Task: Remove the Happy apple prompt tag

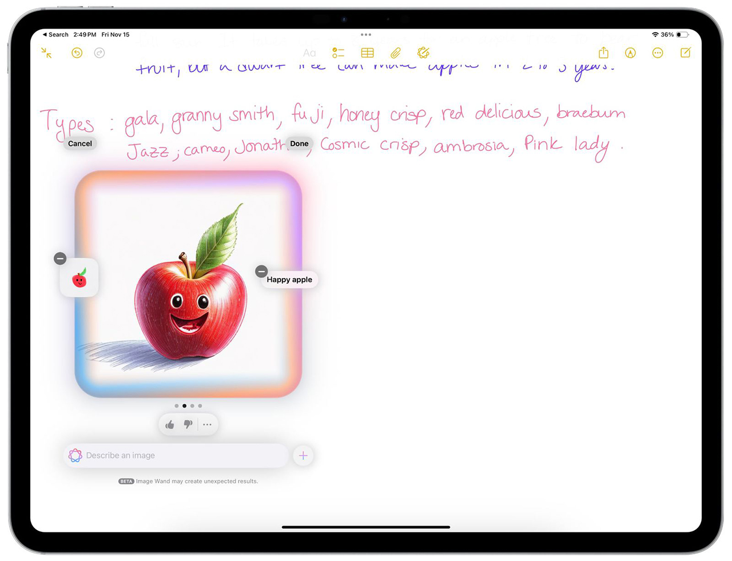Action: (x=261, y=271)
